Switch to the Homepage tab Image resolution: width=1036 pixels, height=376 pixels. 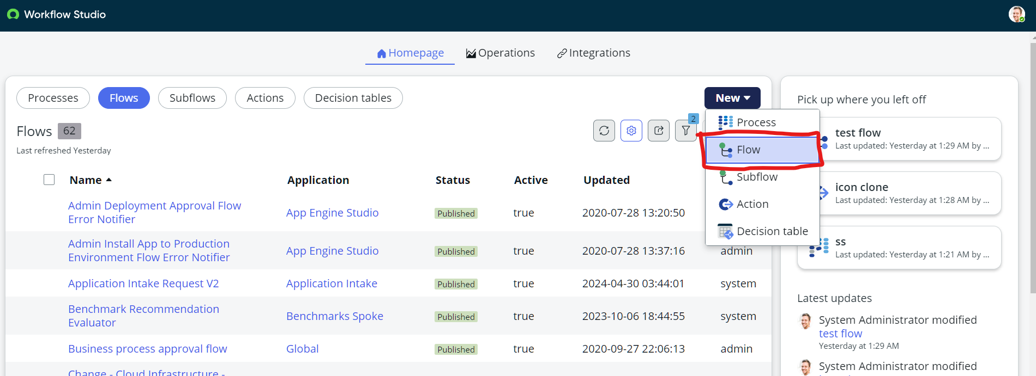tap(410, 53)
